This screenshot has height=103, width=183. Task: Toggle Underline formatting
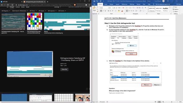coord(105,11)
